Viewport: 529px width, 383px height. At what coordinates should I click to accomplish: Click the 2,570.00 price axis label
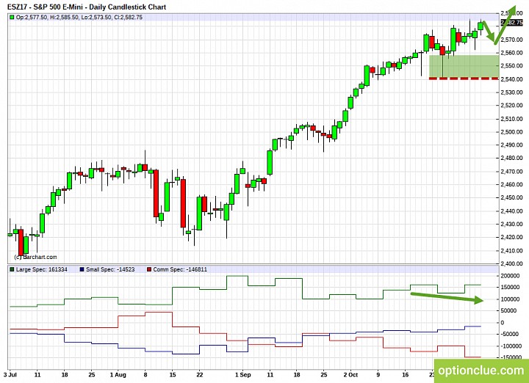pyautogui.click(x=511, y=40)
